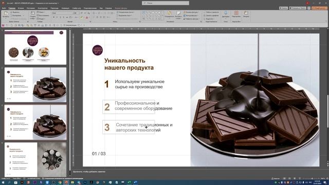Screen dimensions: 329x185
Task: Click the New Slide icon
Action: [x=33, y=13]
